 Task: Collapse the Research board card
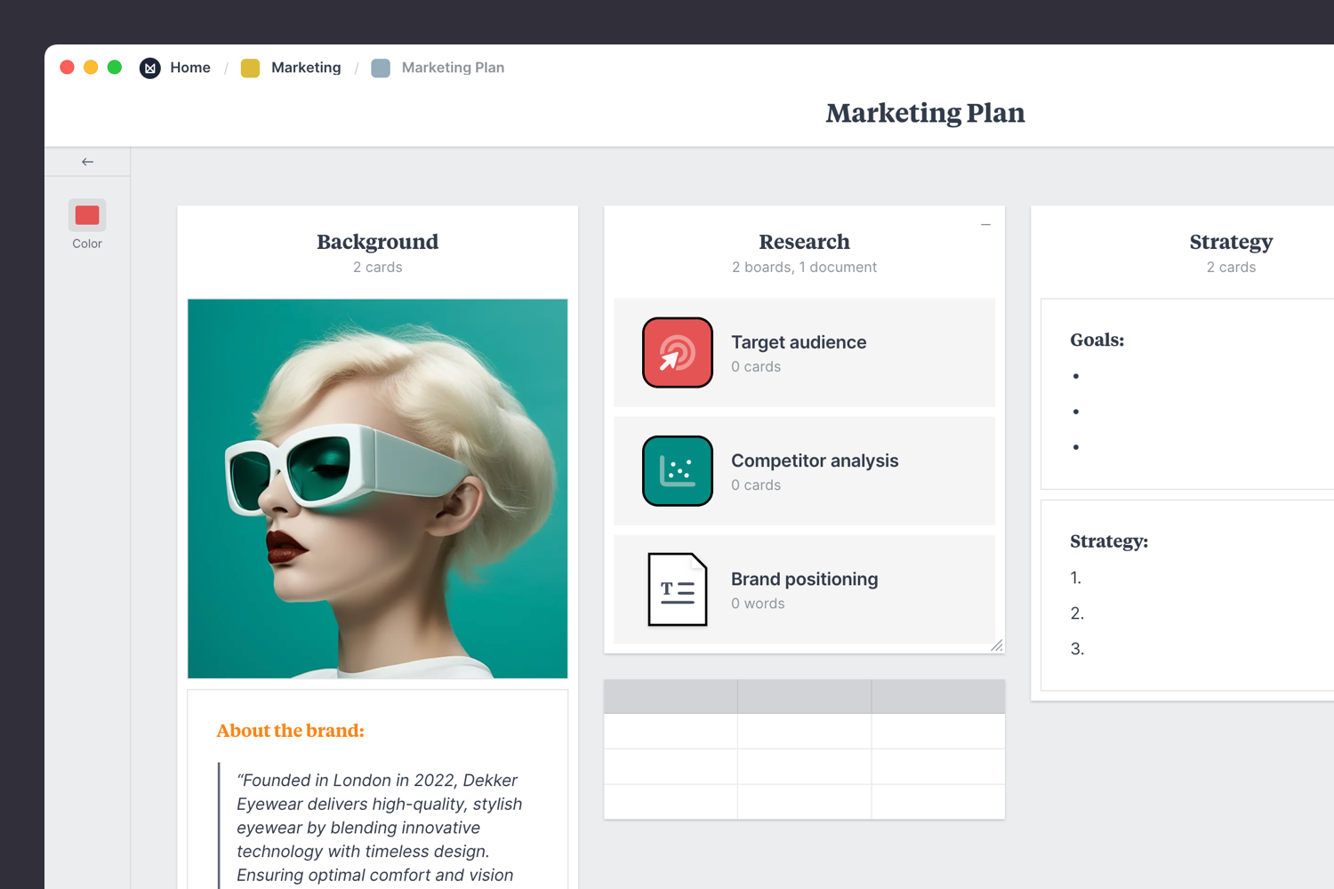click(x=985, y=224)
